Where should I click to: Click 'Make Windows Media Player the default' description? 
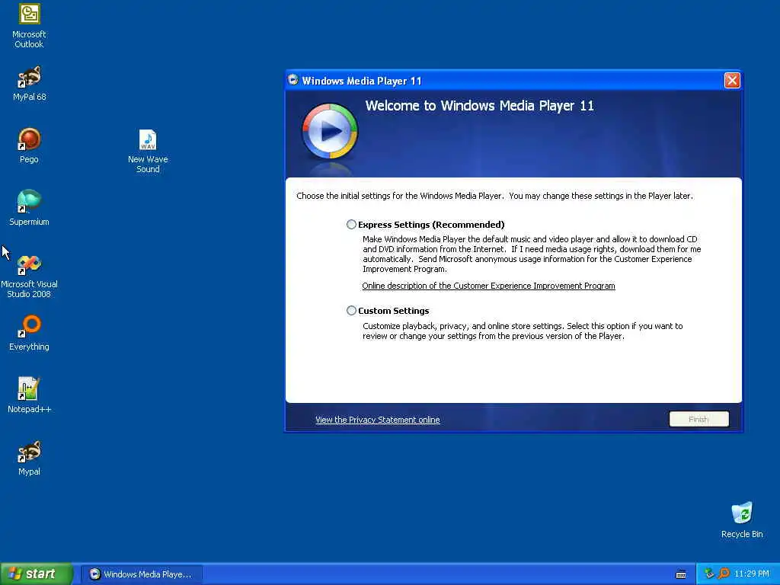pos(532,254)
